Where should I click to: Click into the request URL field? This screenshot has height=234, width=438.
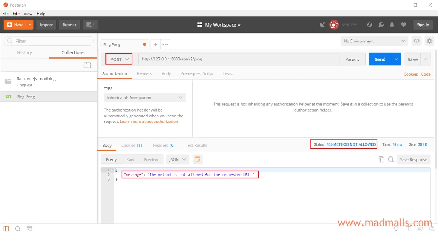coord(239,59)
